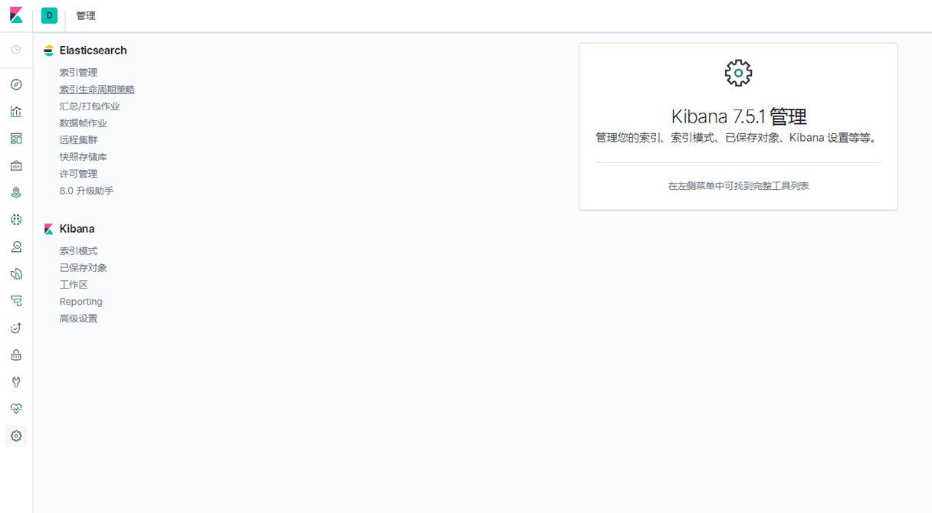Open 高级设置 under Kibana
Viewport: 932px width, 513px height.
78,319
